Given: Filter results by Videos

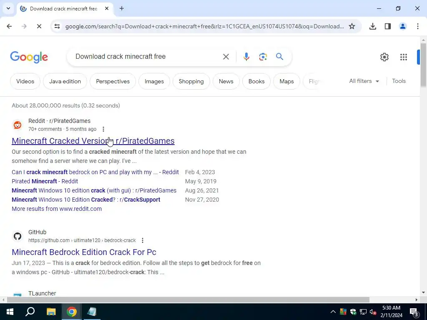Looking at the screenshot, I should pos(25,81).
